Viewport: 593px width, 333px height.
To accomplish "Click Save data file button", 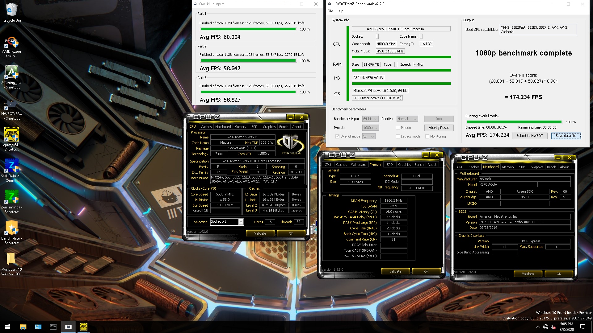I will point(566,136).
